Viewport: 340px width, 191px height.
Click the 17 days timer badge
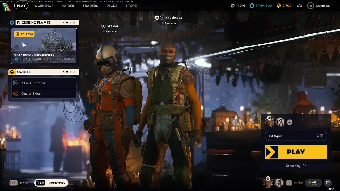coord(24,34)
